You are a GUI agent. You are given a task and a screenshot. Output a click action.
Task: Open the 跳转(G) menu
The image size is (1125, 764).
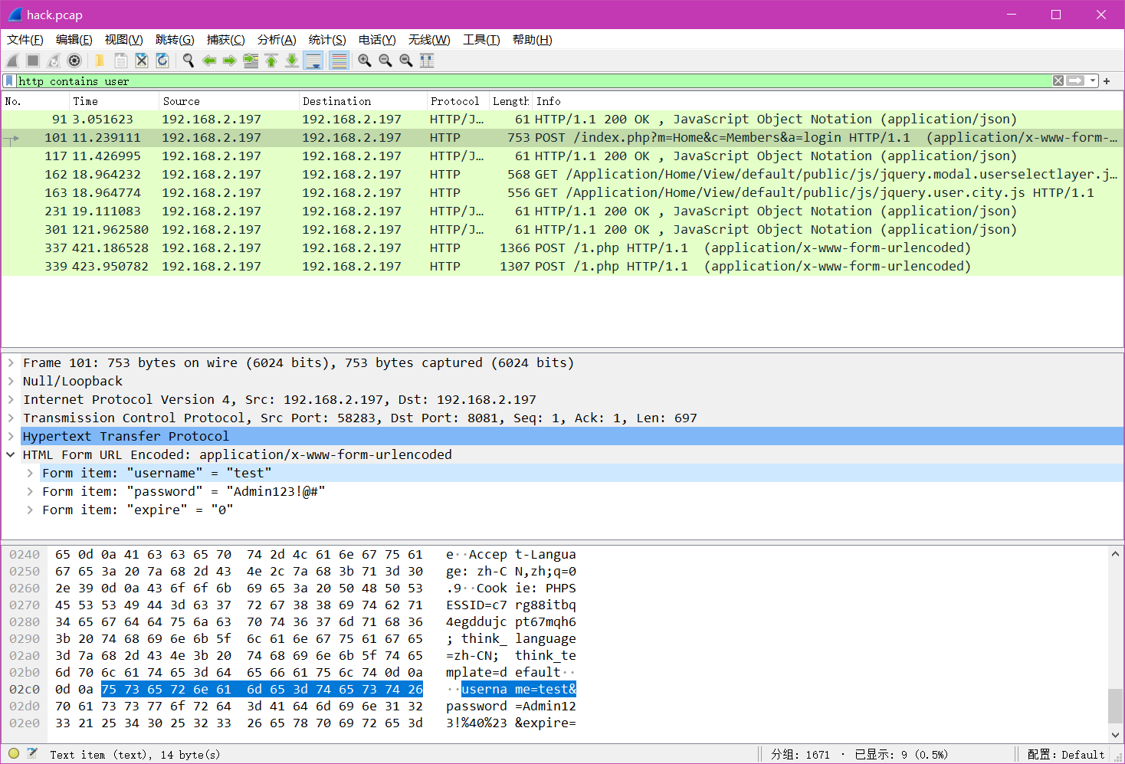[175, 40]
